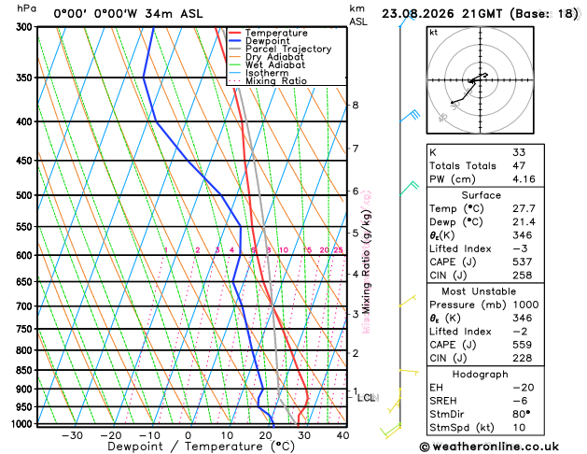Click the PW (cm) value 4.16
The width and height of the screenshot is (587, 454).
pos(524,179)
